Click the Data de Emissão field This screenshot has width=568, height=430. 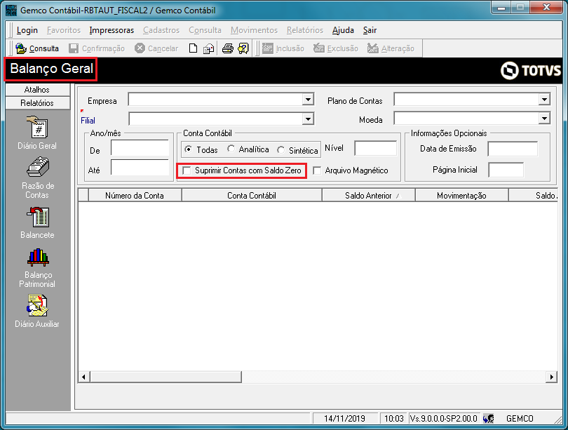513,149
